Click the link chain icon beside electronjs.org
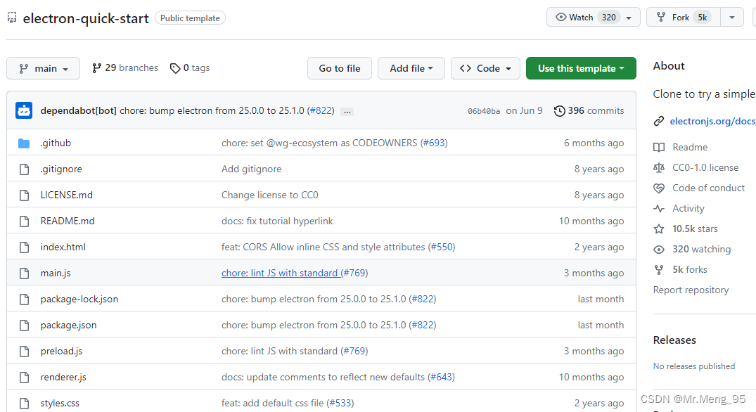The width and height of the screenshot is (756, 412). click(659, 121)
